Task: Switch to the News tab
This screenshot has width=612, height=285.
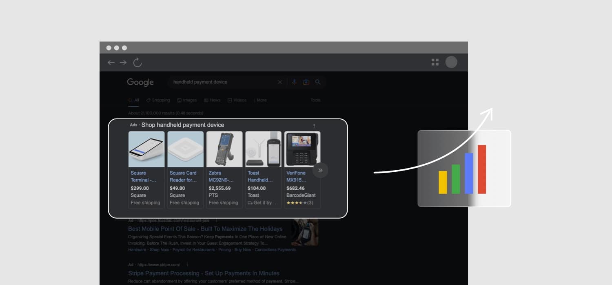Action: coord(212,100)
